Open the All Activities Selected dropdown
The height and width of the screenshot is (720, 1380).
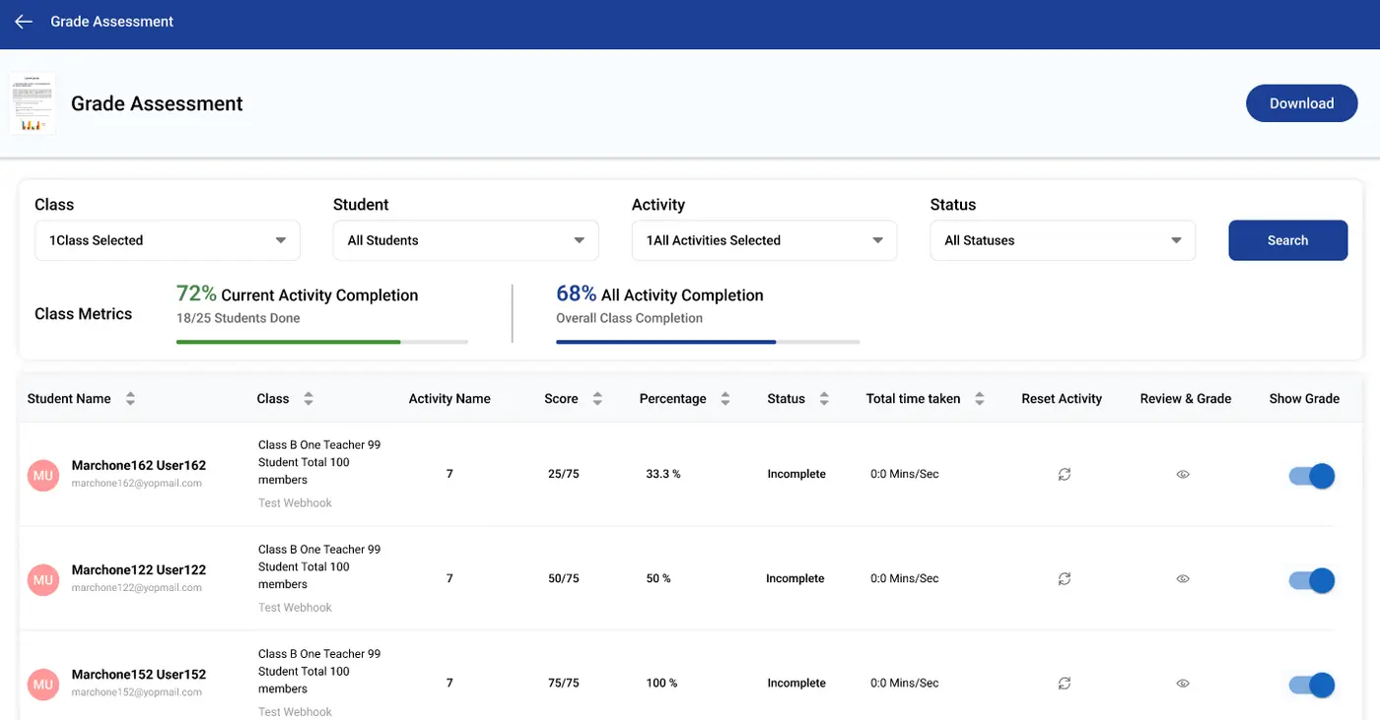[765, 240]
